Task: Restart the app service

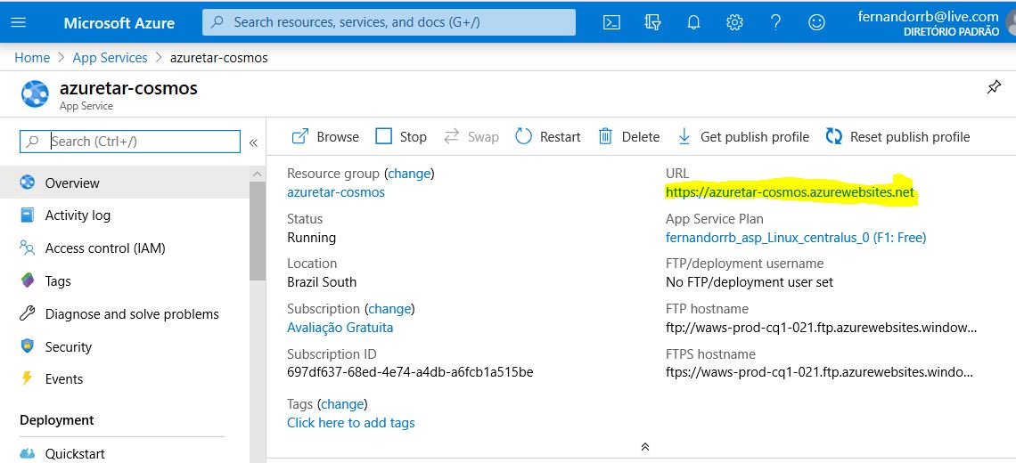Action: coord(548,136)
